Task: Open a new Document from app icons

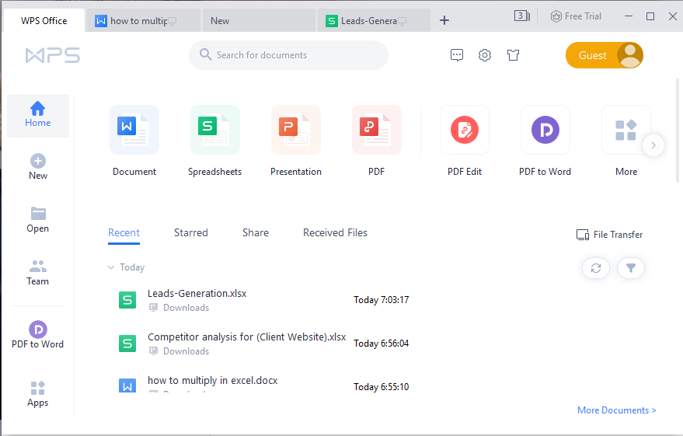Action: pos(134,131)
